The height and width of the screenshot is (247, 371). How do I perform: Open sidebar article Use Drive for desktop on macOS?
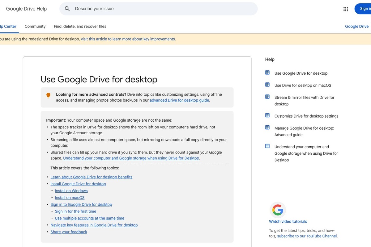pyautogui.click(x=303, y=86)
